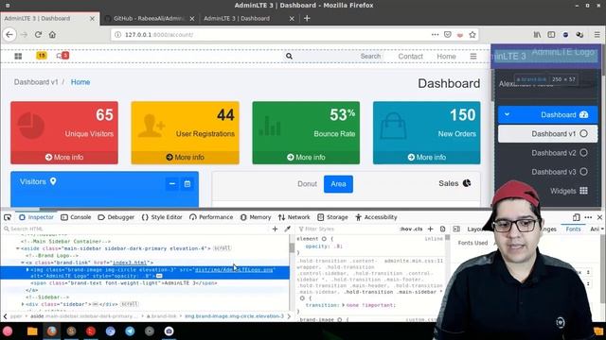Bookmark this page with the star icon

(472, 35)
